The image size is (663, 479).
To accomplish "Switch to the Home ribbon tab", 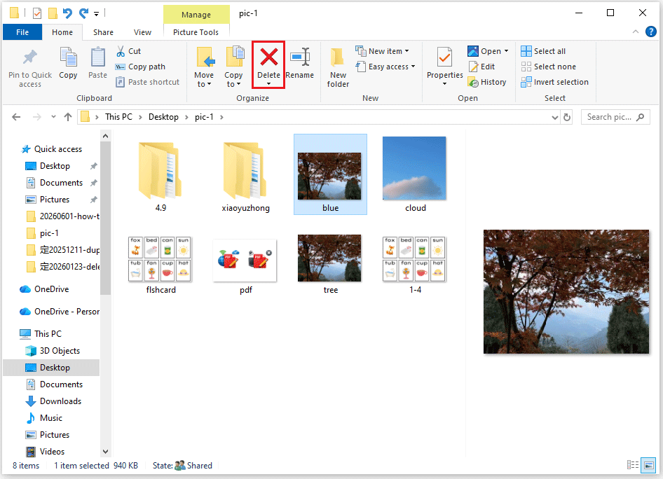I will tap(62, 32).
